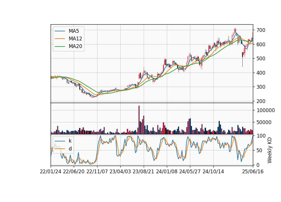Click the candlestick with long wick near 440

[242, 59]
